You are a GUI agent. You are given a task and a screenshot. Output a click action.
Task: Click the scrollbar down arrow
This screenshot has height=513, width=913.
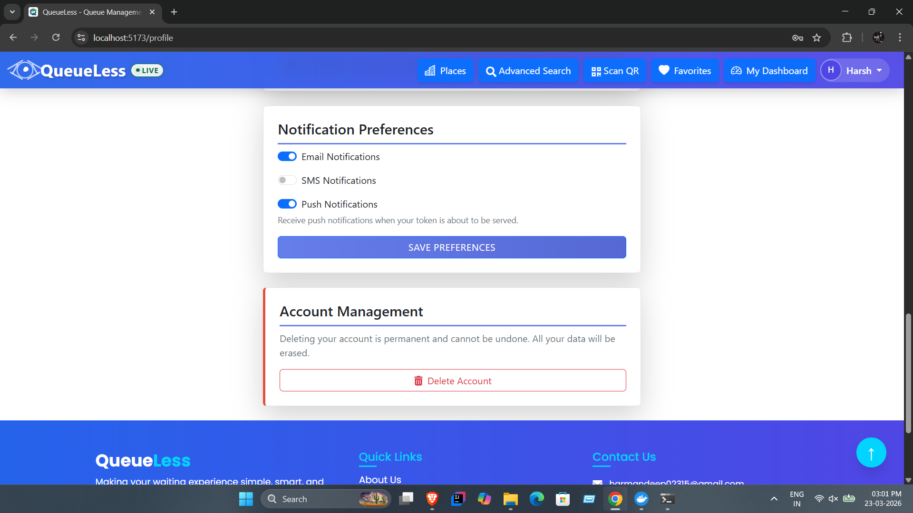click(908, 480)
